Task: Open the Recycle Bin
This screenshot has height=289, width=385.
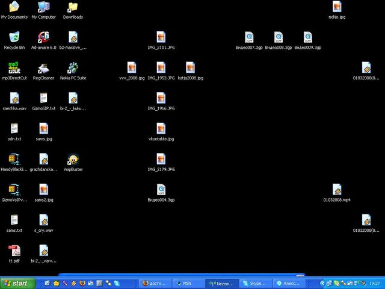Action: tap(14, 37)
